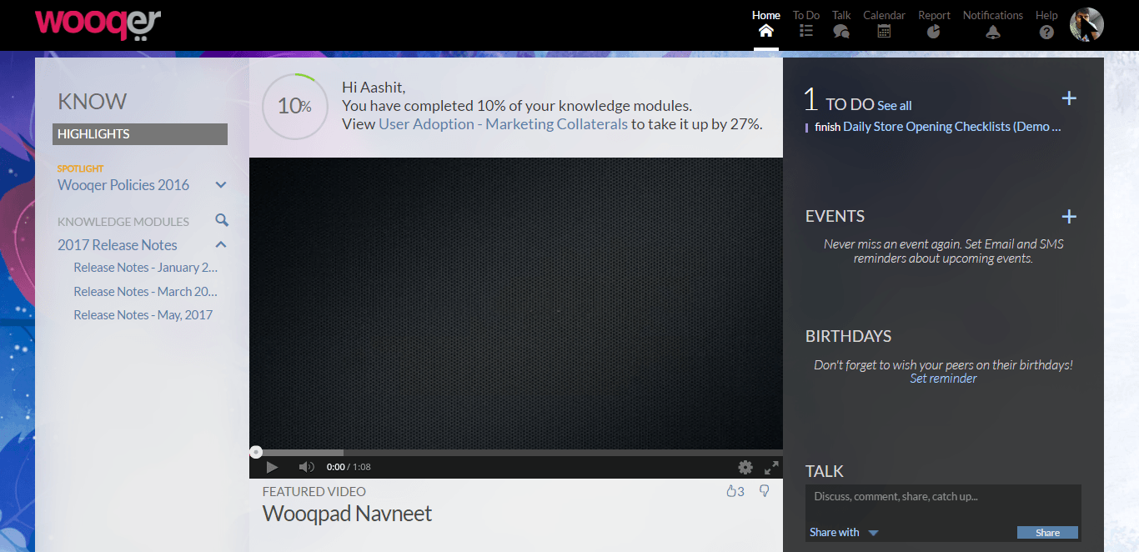
Task: Click the Share button in Talk
Action: 1047,533
